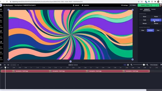Click the 2 second mark on ruler
The height and width of the screenshot is (91, 162).
tap(61, 67)
